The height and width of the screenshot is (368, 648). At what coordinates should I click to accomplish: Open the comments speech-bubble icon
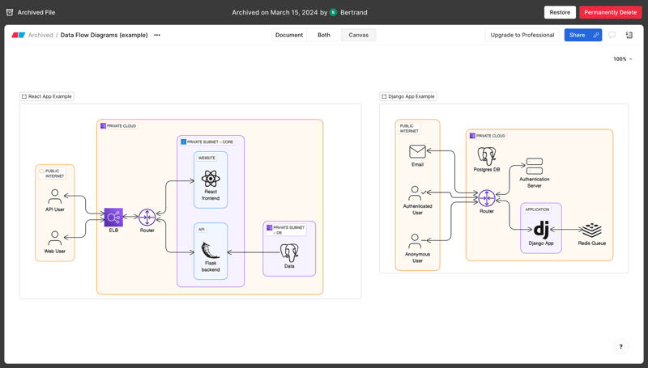click(x=612, y=36)
